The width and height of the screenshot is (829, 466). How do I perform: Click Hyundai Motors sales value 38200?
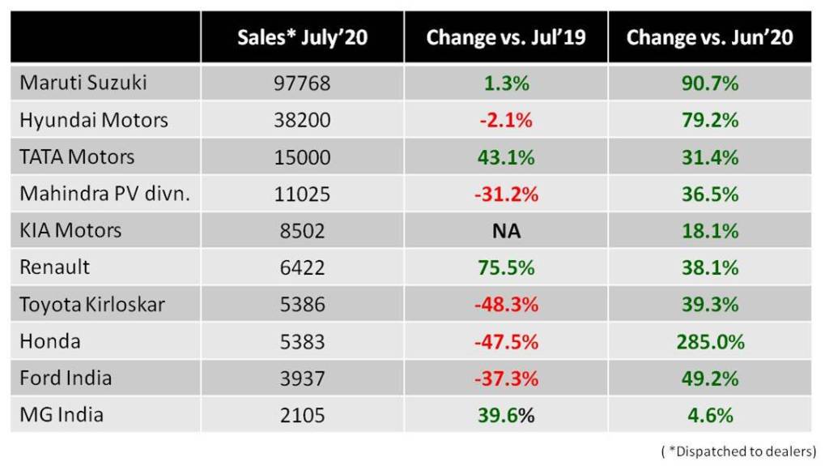pos(302,120)
